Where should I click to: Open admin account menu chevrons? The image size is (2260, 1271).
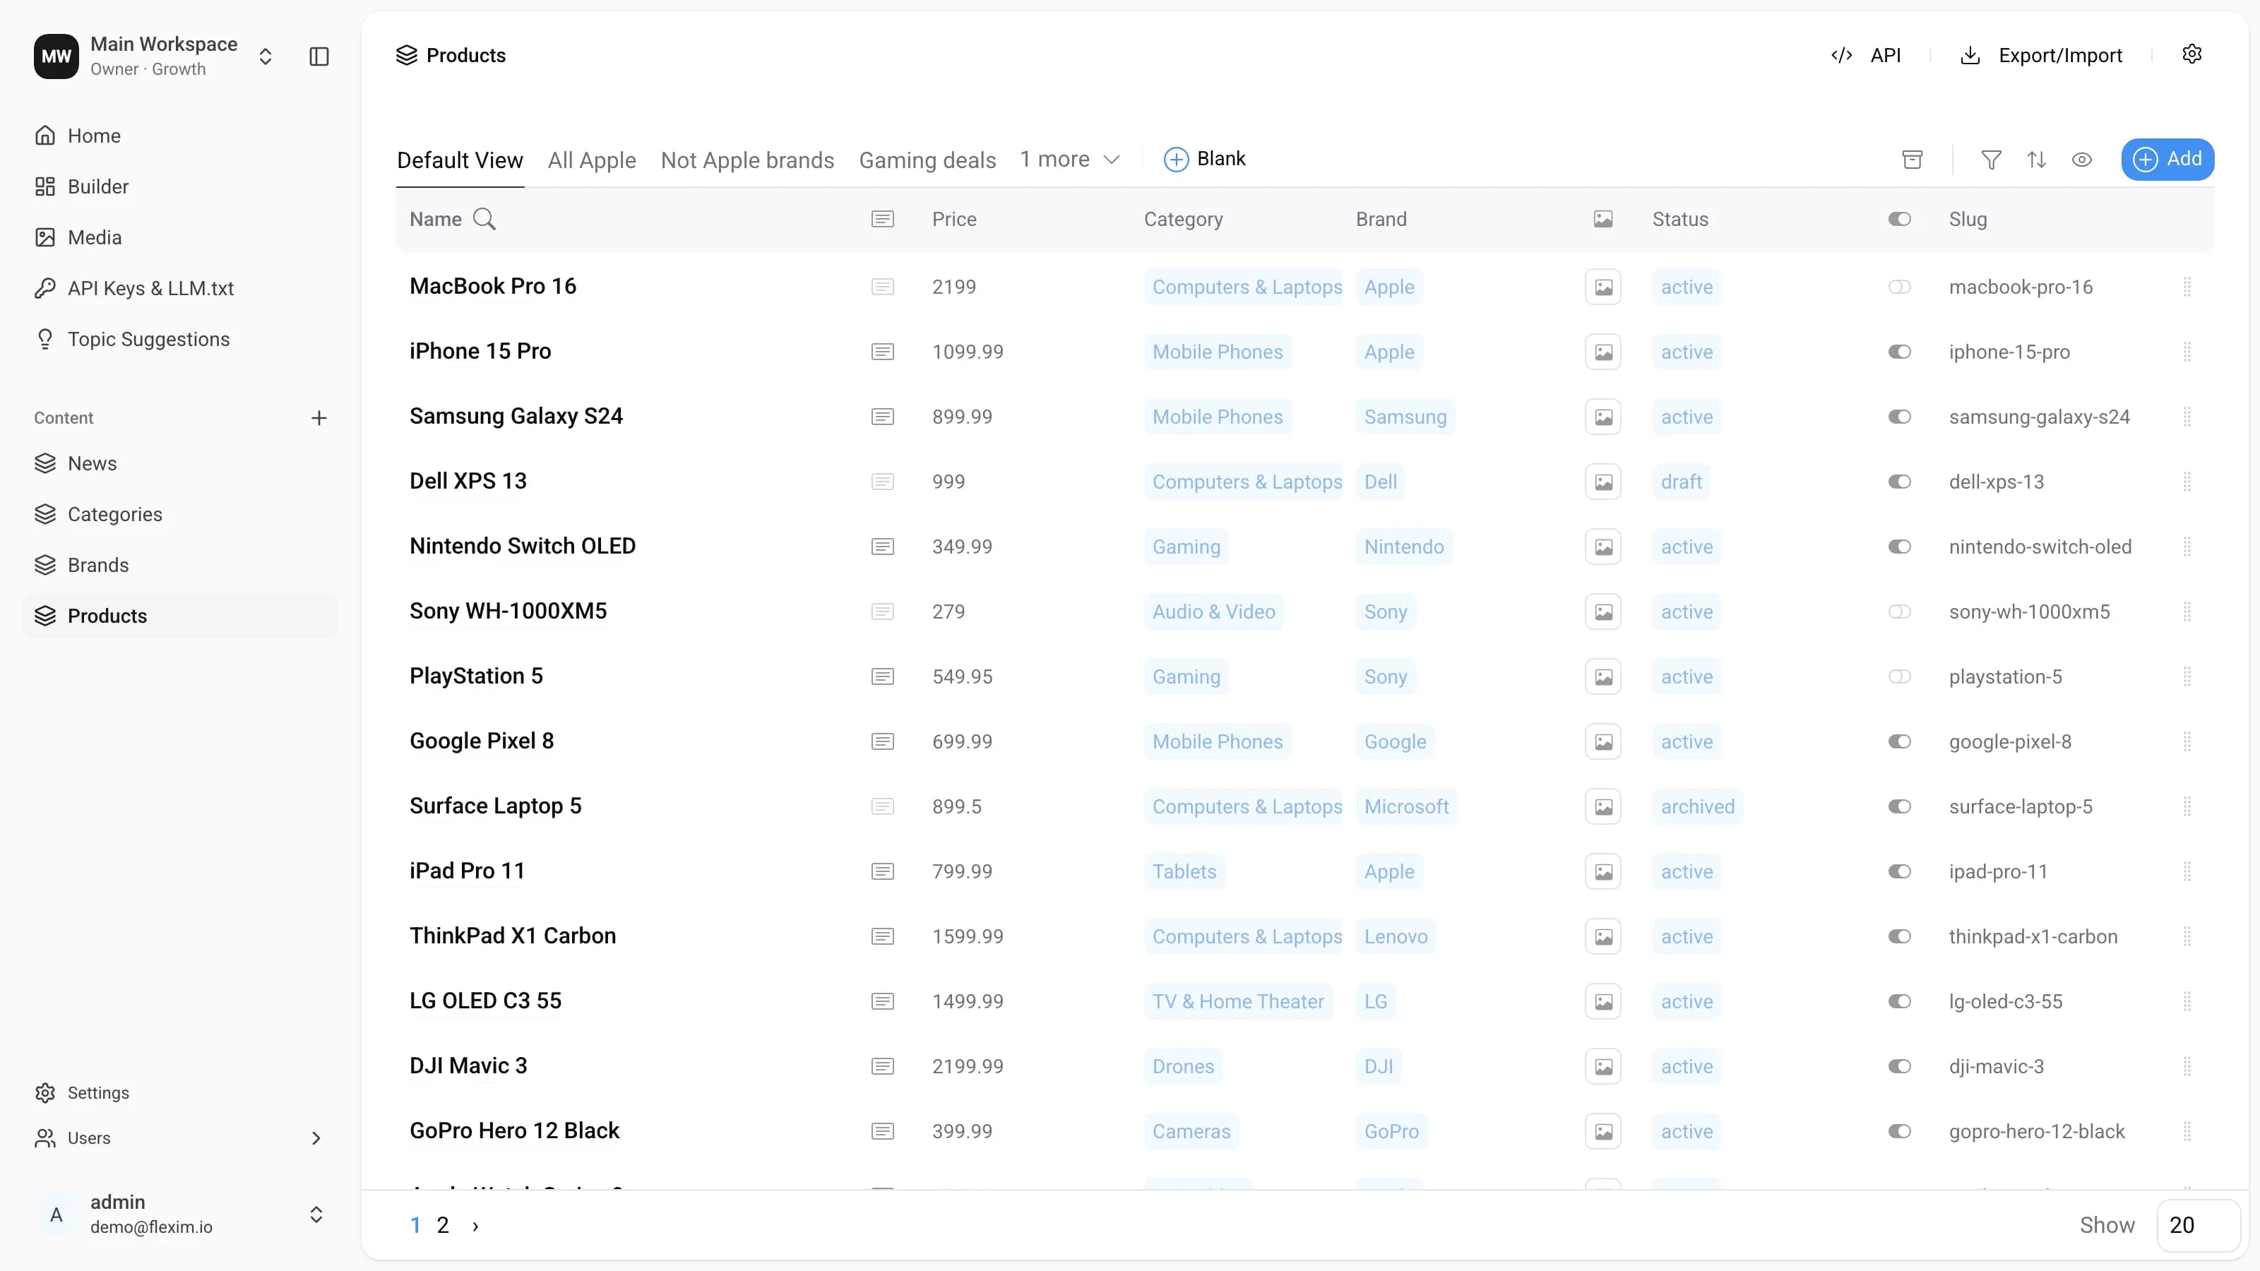click(316, 1214)
